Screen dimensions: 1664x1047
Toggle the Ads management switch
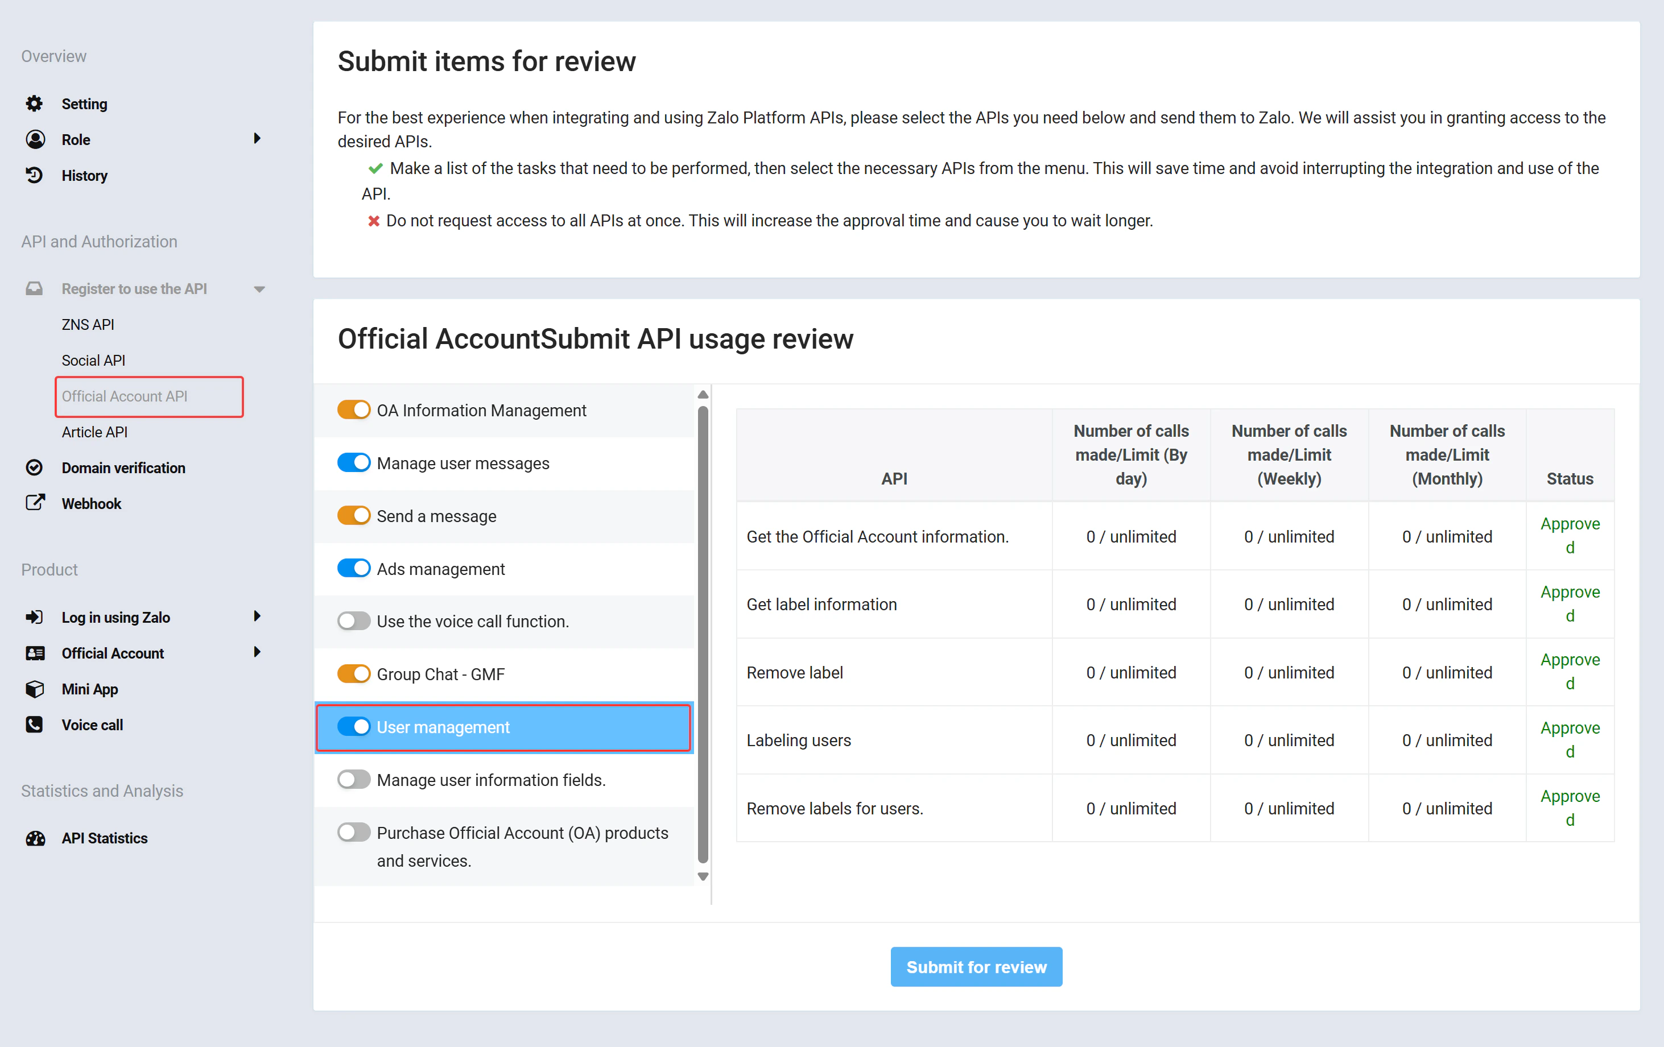coord(354,568)
